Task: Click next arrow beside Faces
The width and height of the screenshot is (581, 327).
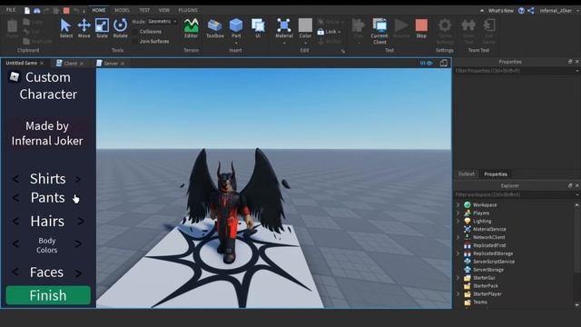Action: pos(78,273)
